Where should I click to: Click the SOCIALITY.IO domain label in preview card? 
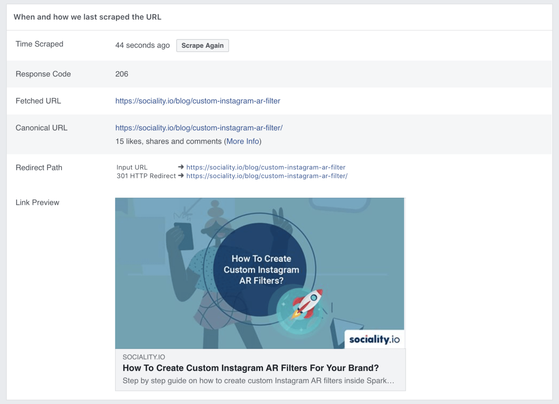[x=145, y=357]
